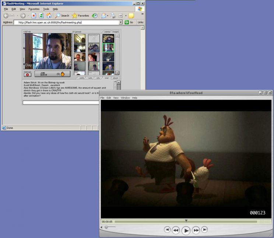The image size is (274, 238).
Task: Jump to movie start in QuickTime
Action: click(x=167, y=230)
